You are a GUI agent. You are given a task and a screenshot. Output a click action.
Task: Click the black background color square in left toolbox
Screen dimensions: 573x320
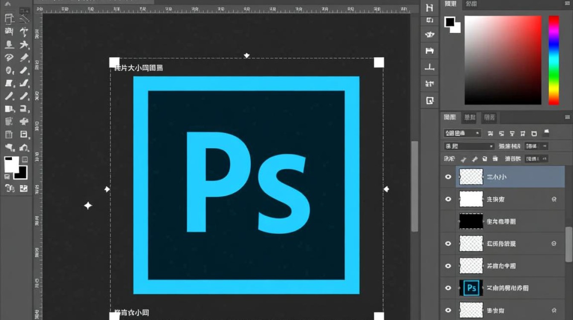pyautogui.click(x=20, y=172)
